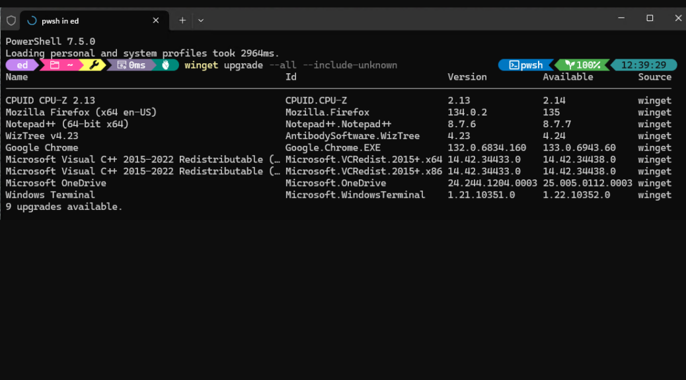
Task: Click Windows Terminal installed version "1.21.10351.0"
Action: pyautogui.click(x=481, y=195)
